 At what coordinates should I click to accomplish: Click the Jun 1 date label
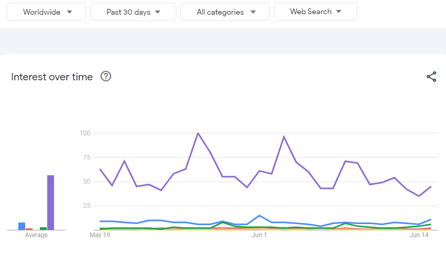(x=259, y=235)
